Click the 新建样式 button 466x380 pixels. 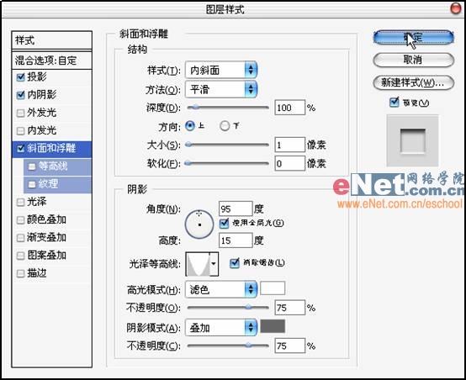413,82
